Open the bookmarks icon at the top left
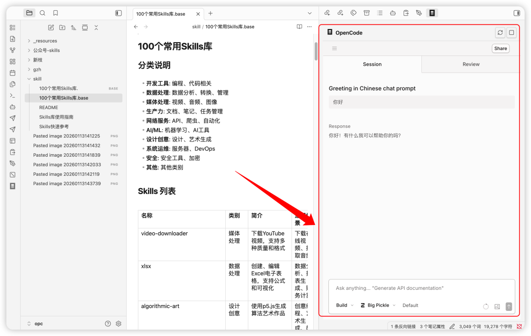 click(x=56, y=13)
